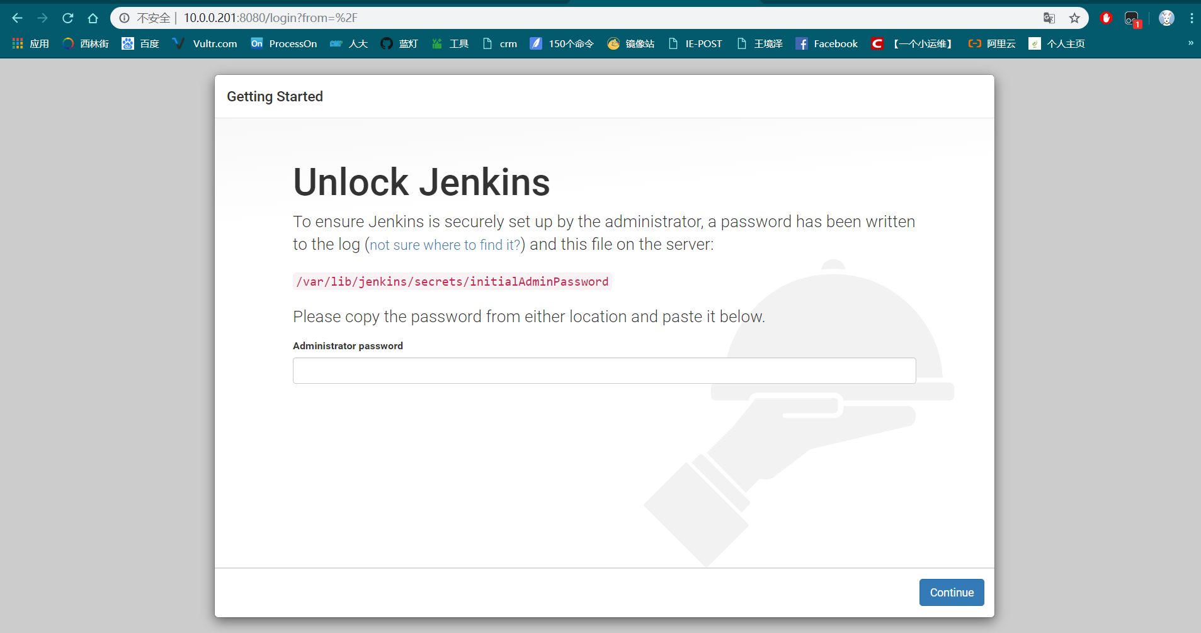The image size is (1201, 633).
Task: Open the 'not sure where to find it?' link
Action: [x=445, y=245]
